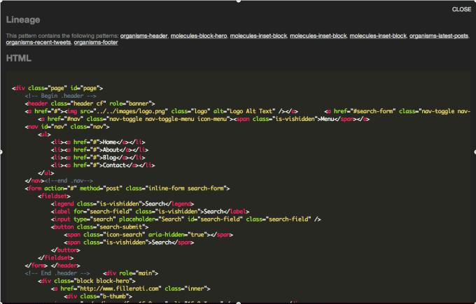The height and width of the screenshot is (304, 476).
Task: Close the pattern info panel via CLOSE
Action: [x=461, y=9]
